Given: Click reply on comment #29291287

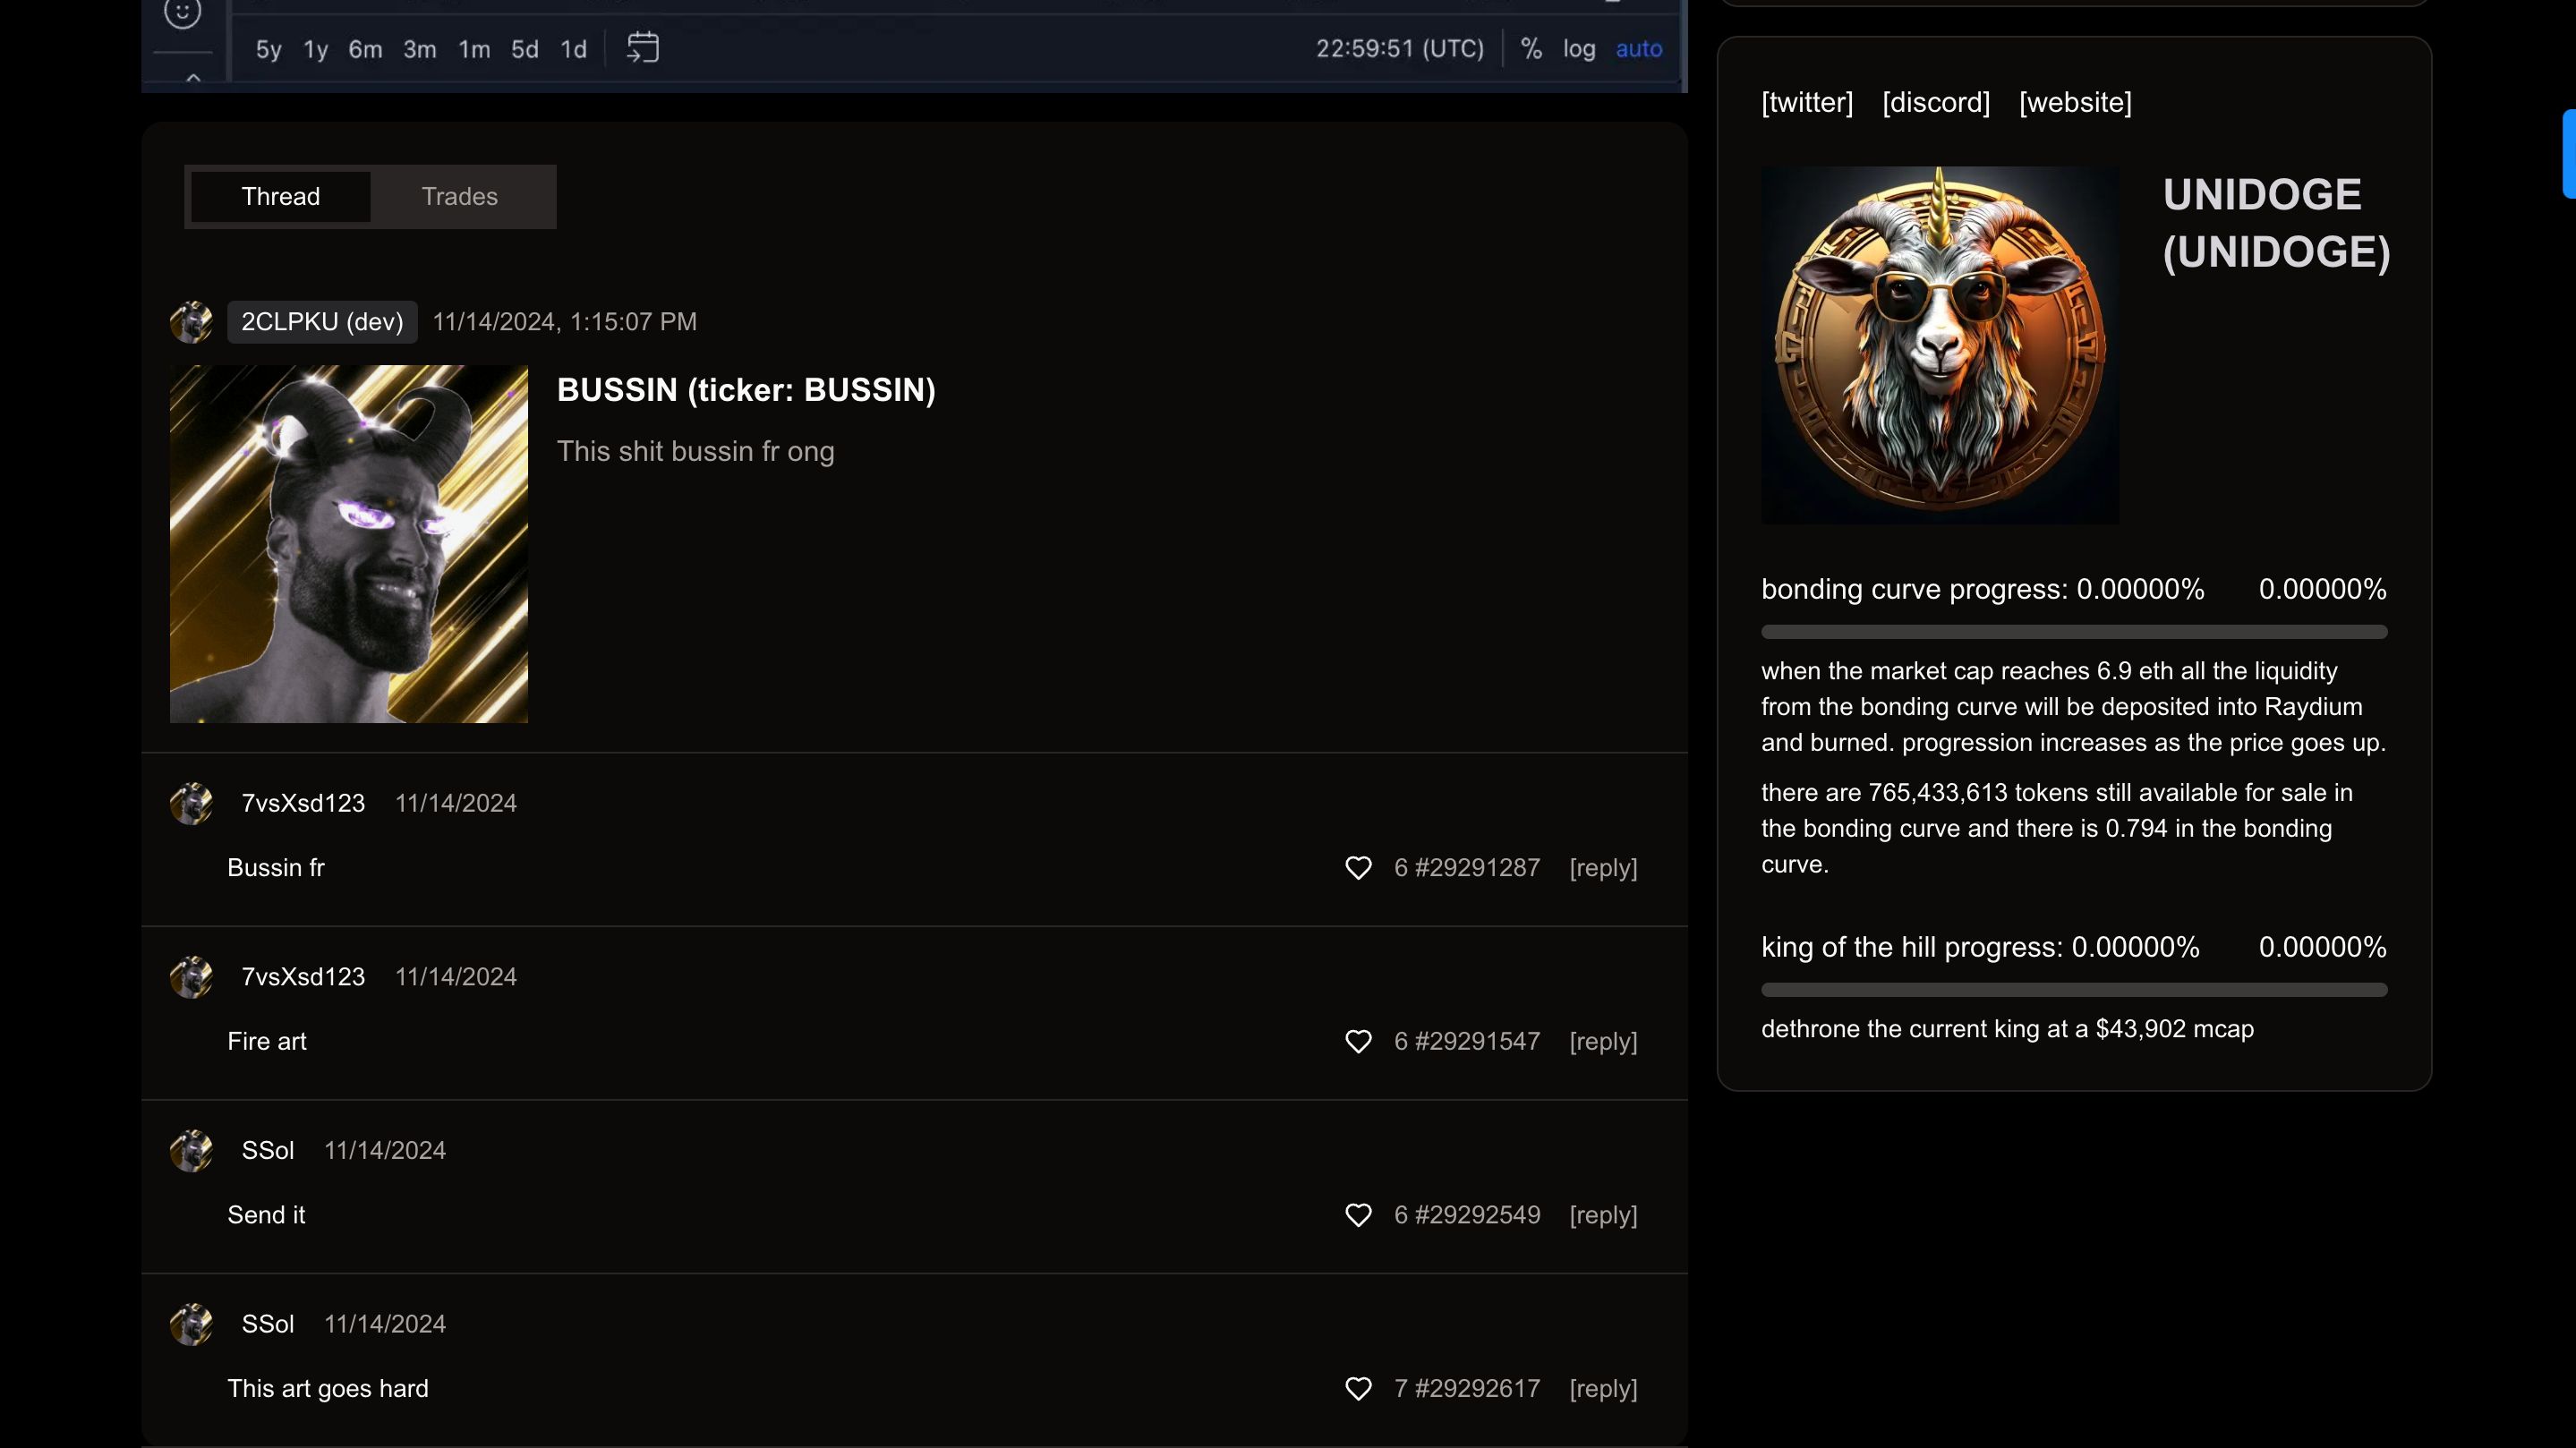Looking at the screenshot, I should (x=1603, y=868).
